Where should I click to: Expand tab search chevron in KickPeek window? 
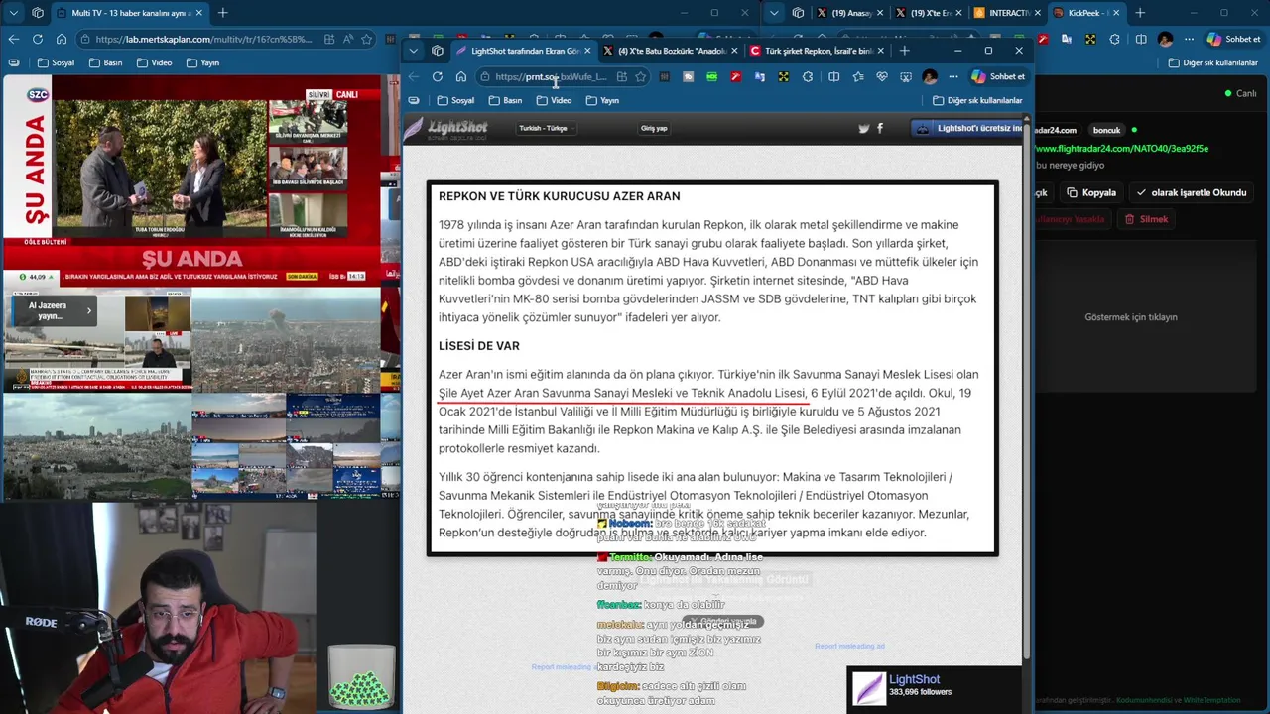coord(775,13)
